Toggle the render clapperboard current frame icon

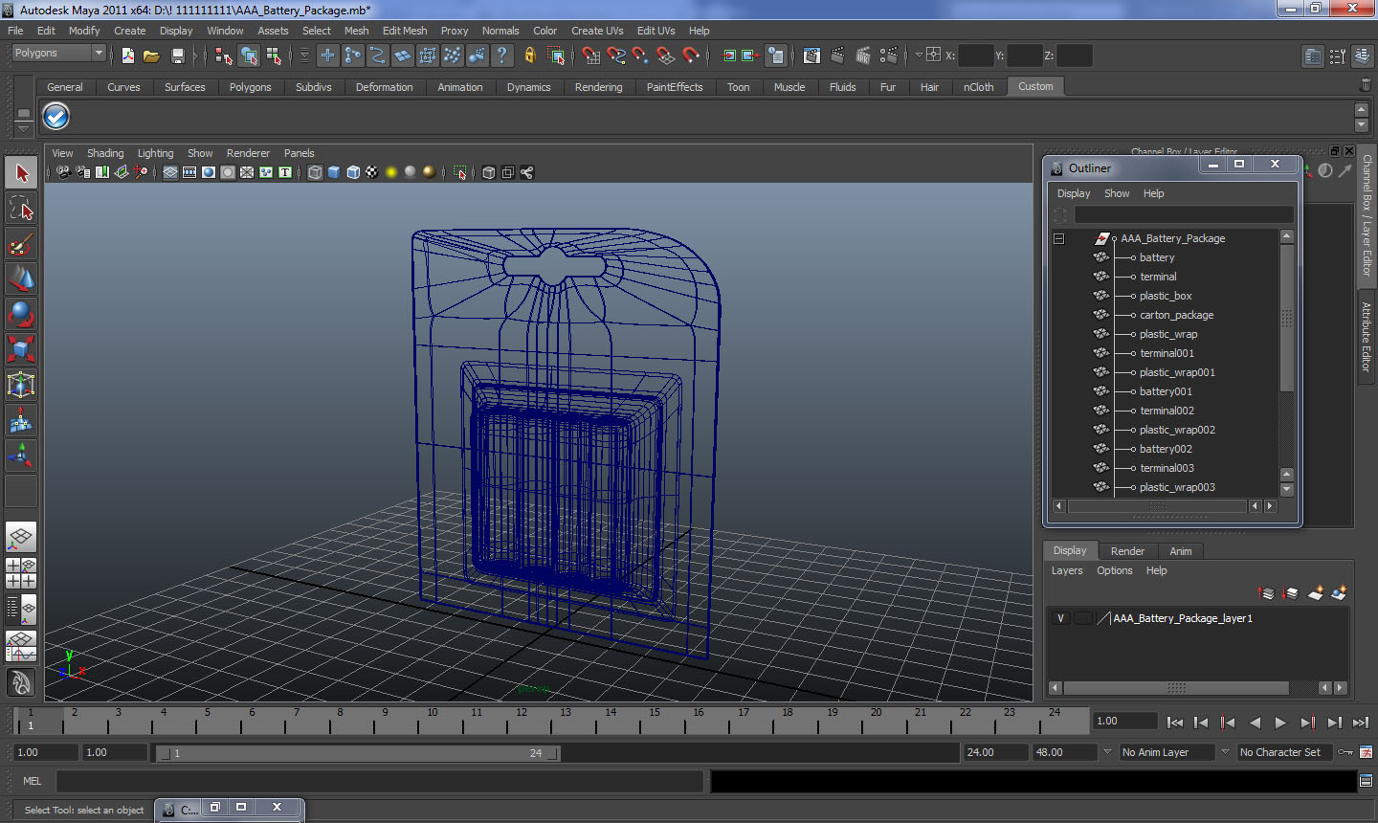[x=837, y=56]
